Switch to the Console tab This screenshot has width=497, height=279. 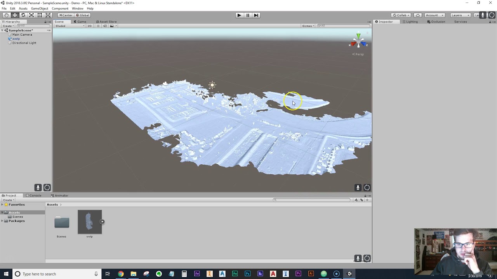pos(33,196)
